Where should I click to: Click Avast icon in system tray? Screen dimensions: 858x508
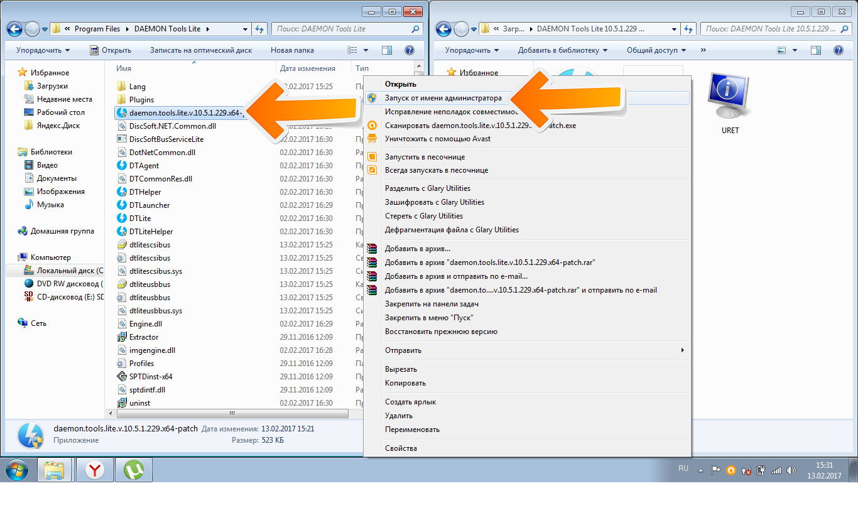(731, 470)
